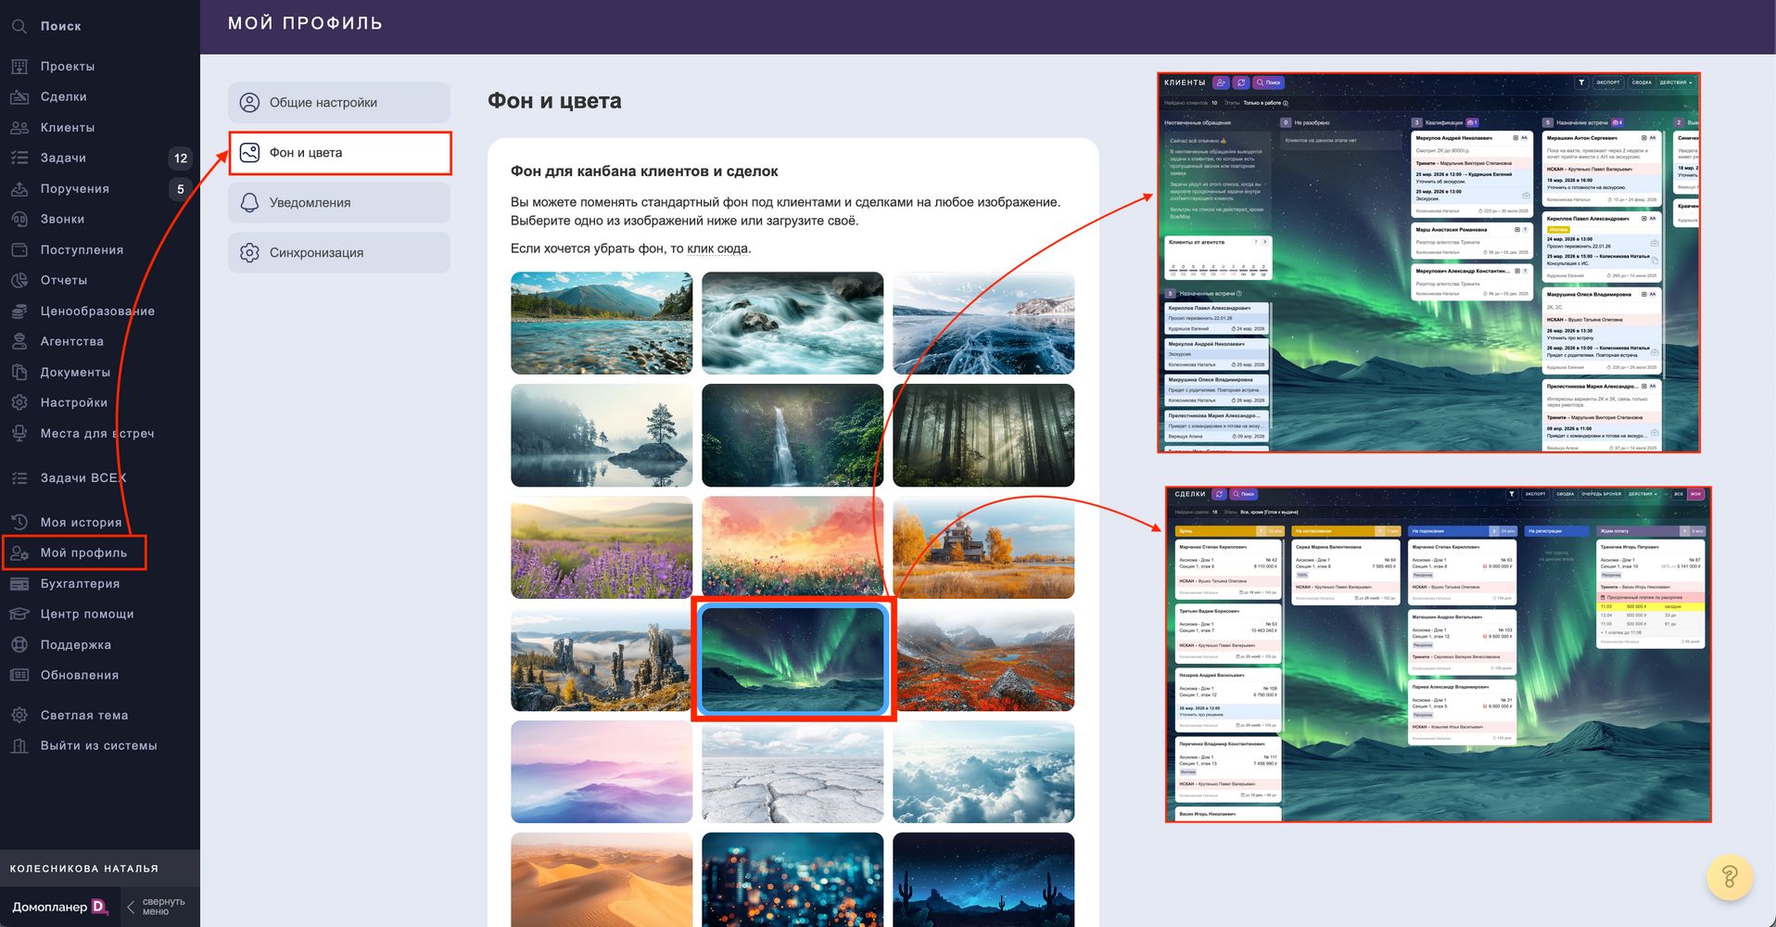Collapse the menu with свернуть меню

point(156,907)
